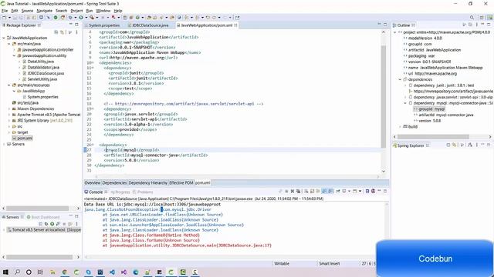This screenshot has height=277, width=494.
Task: Click the green Run toolbar icon
Action: coord(81,18)
